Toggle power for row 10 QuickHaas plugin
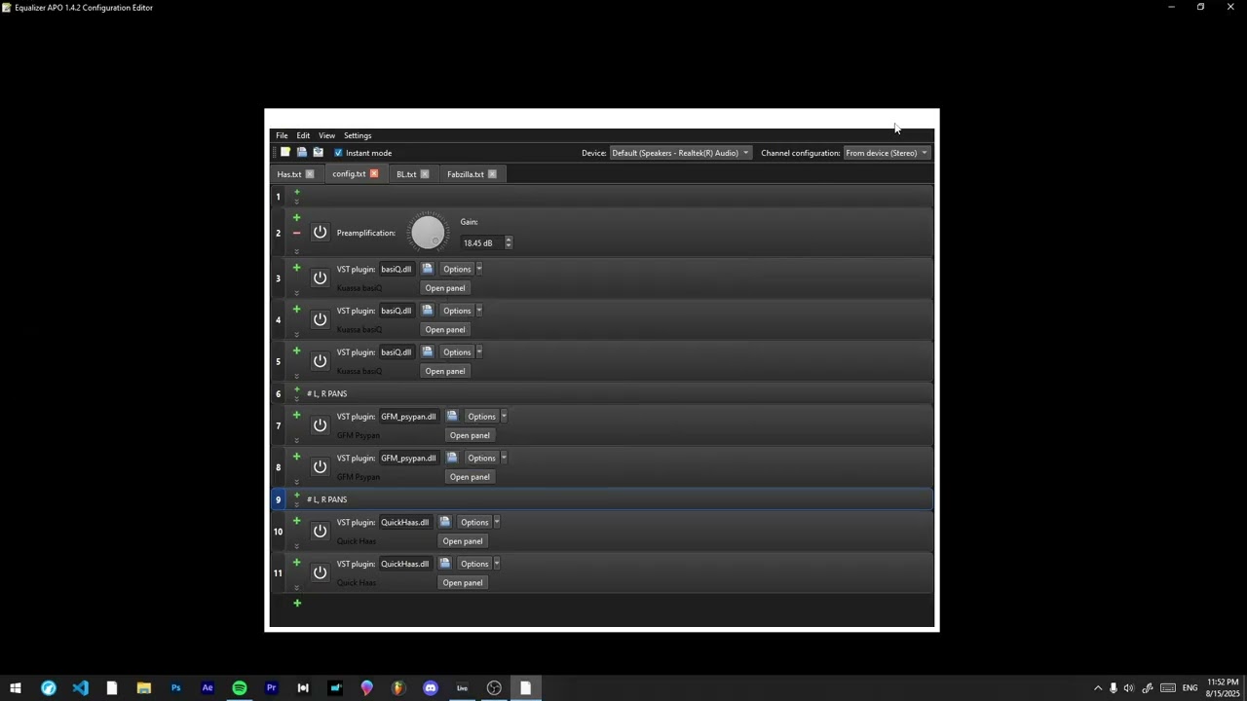 tap(320, 532)
